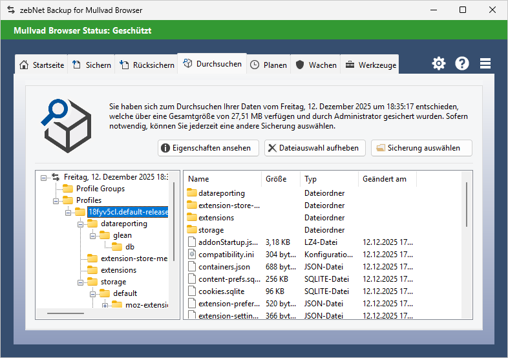Click Sicherung auswählen button
The height and width of the screenshot is (358, 508).
click(421, 148)
